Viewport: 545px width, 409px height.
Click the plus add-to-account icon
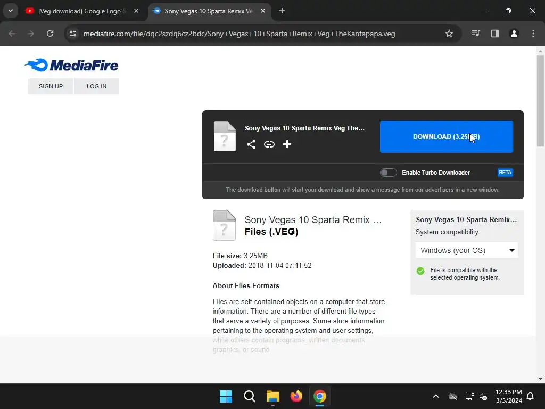pos(287,144)
